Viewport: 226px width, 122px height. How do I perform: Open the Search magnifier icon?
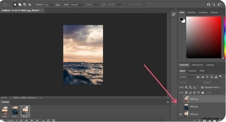[214, 5]
